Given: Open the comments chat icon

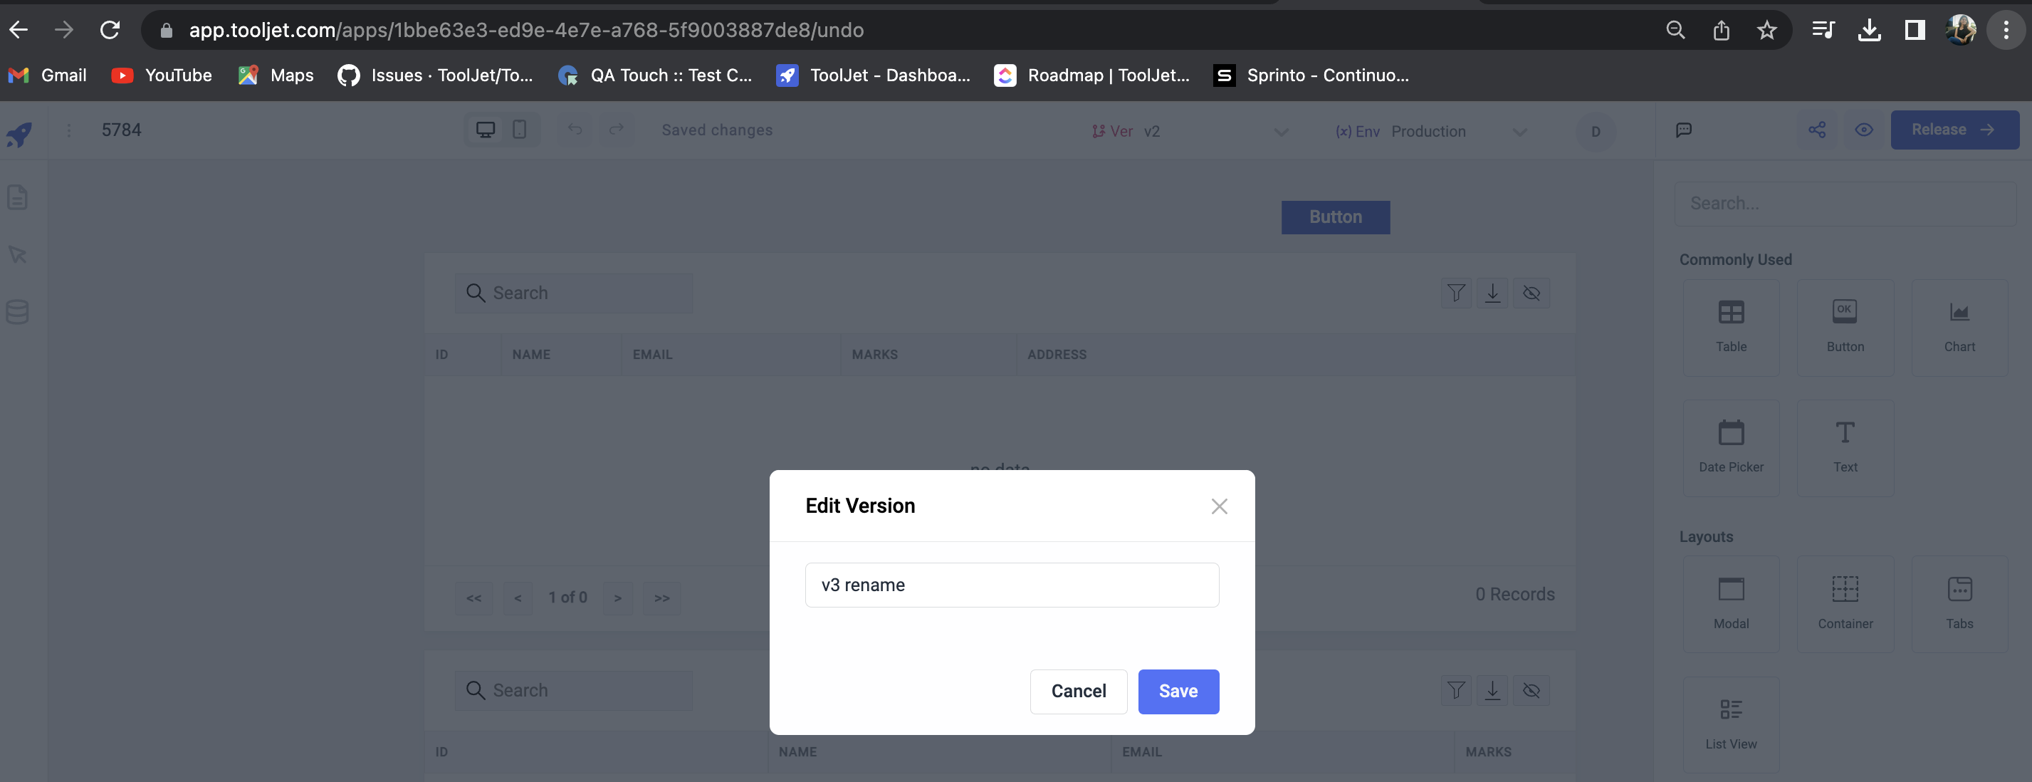Looking at the screenshot, I should pyautogui.click(x=1683, y=130).
